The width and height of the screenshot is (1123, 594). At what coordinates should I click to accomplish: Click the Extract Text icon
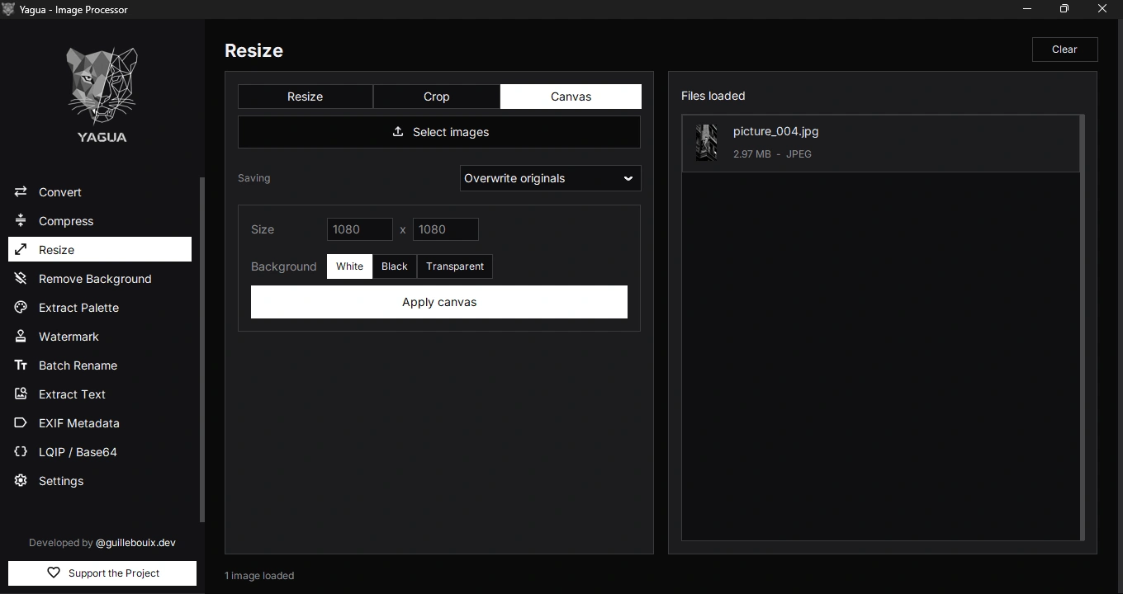point(21,394)
